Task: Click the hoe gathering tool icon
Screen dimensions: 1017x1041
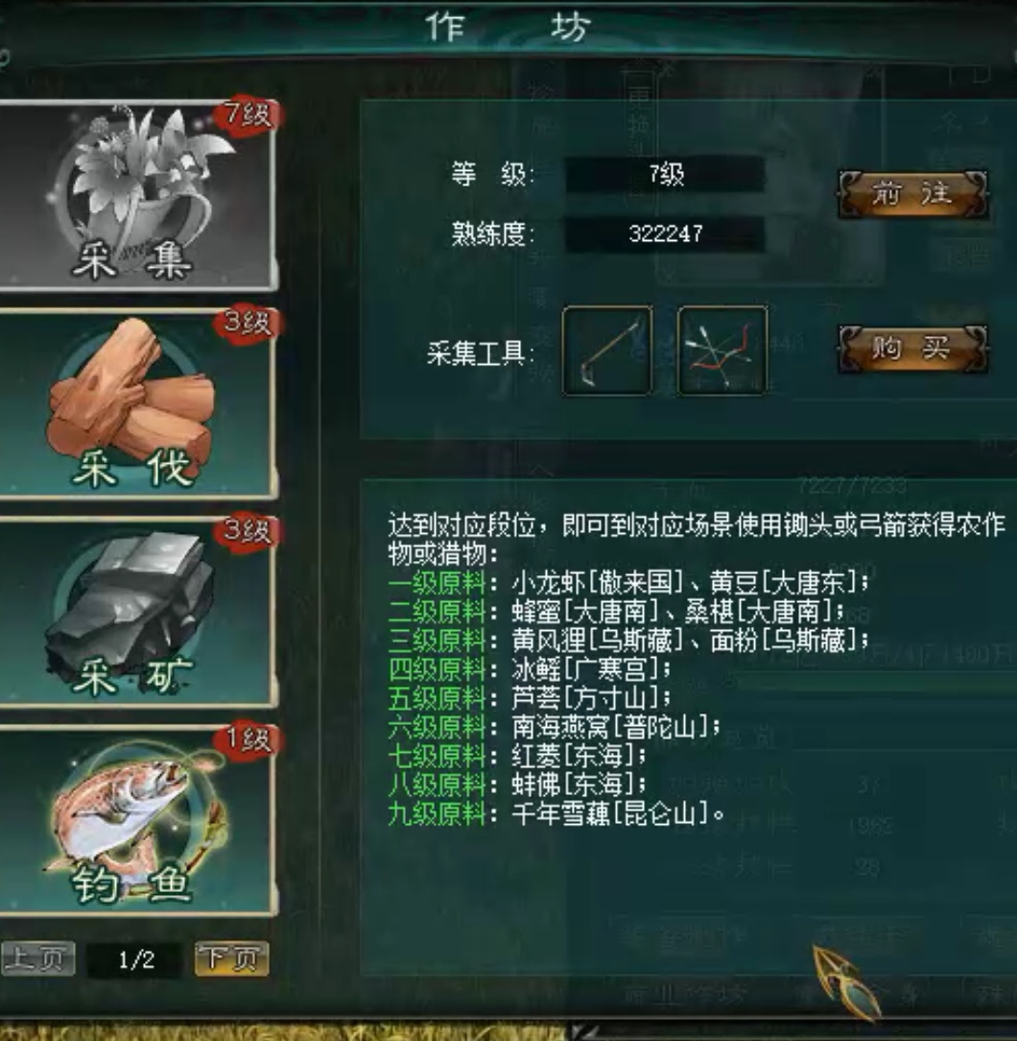Action: click(607, 351)
